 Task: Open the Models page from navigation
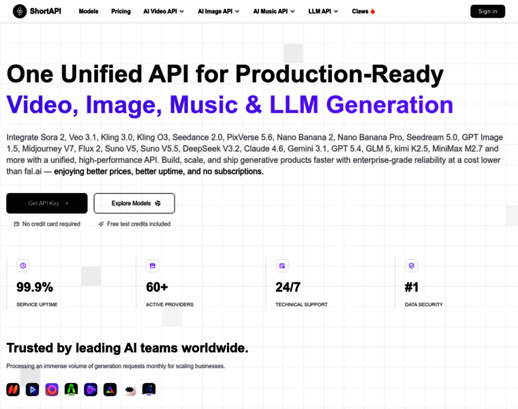point(89,11)
